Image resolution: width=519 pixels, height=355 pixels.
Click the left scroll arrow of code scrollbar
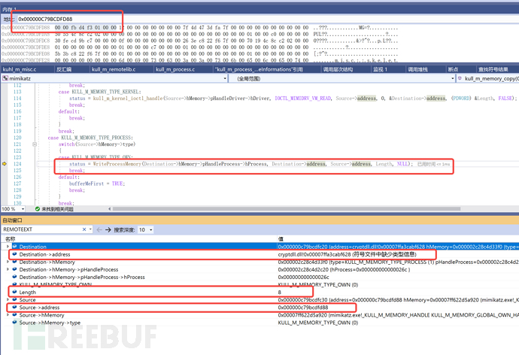(110, 209)
